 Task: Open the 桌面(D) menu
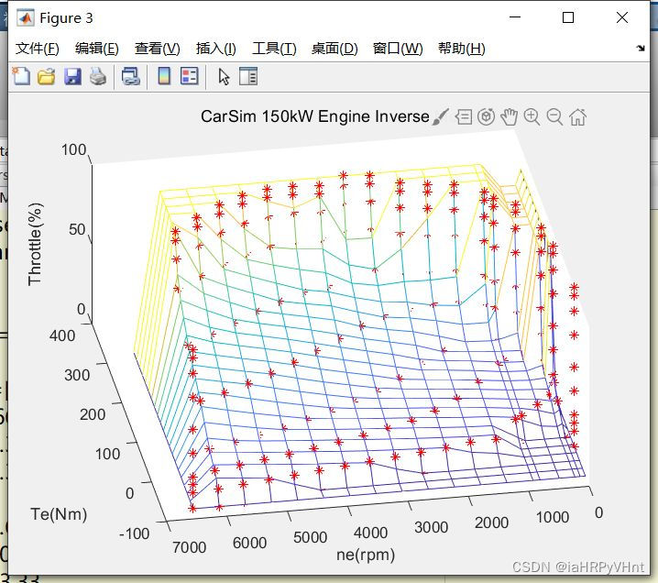[x=334, y=49]
